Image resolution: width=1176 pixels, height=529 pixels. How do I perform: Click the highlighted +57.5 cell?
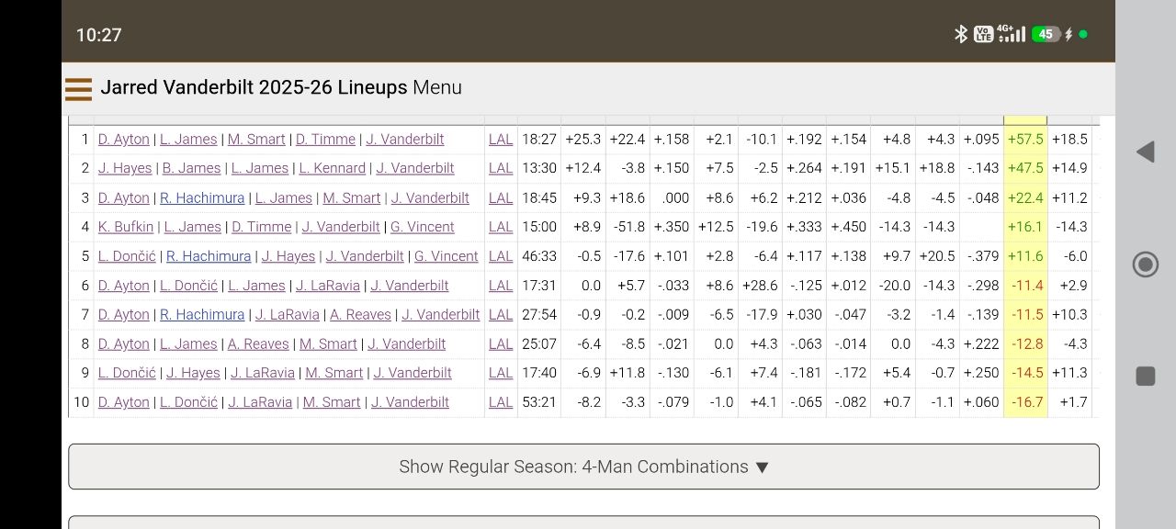(1025, 140)
